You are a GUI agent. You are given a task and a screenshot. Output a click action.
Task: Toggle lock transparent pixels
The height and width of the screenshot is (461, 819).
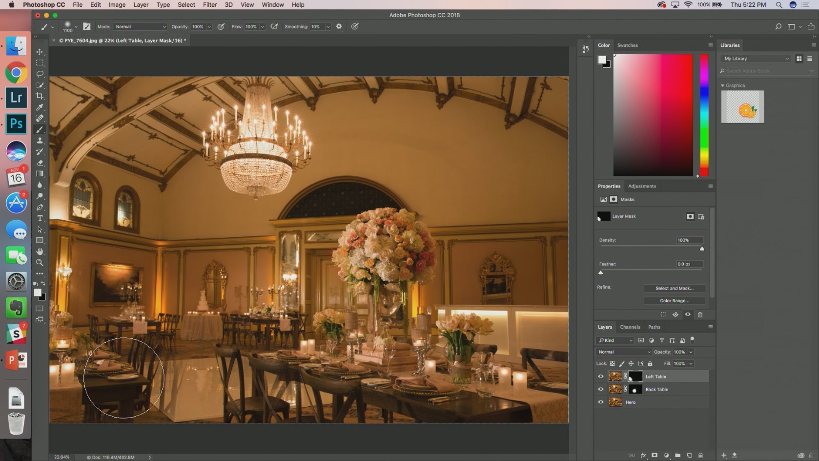click(x=612, y=364)
